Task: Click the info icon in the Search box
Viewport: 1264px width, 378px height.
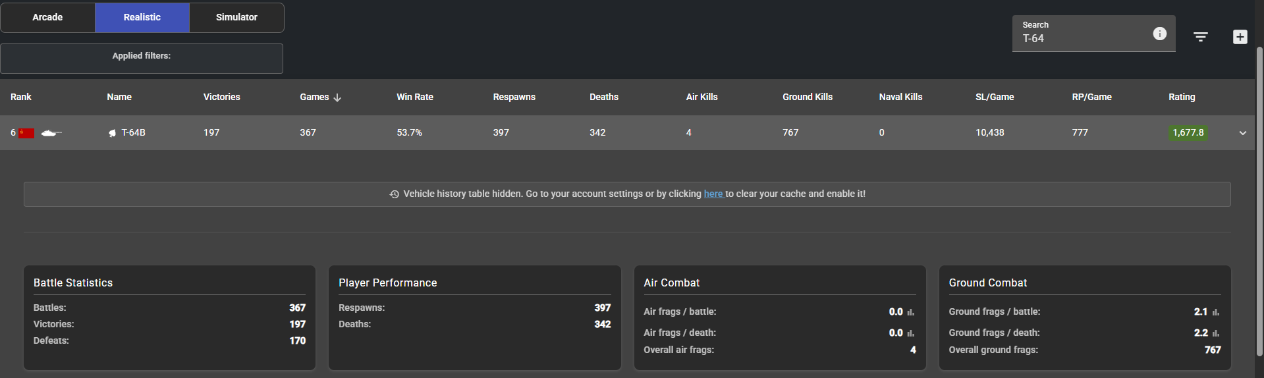Action: (1159, 34)
